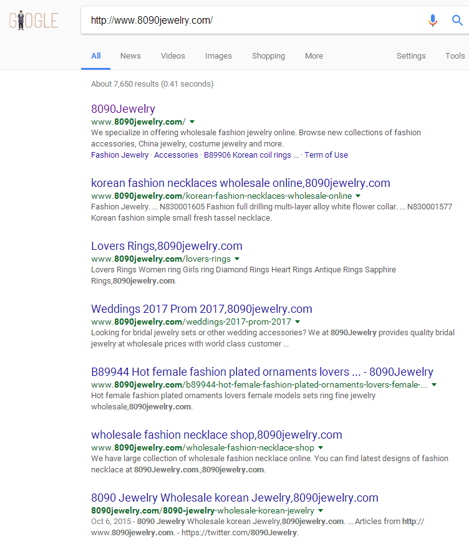
Task: Open wholesale fashion necklace shop result
Action: click(216, 435)
